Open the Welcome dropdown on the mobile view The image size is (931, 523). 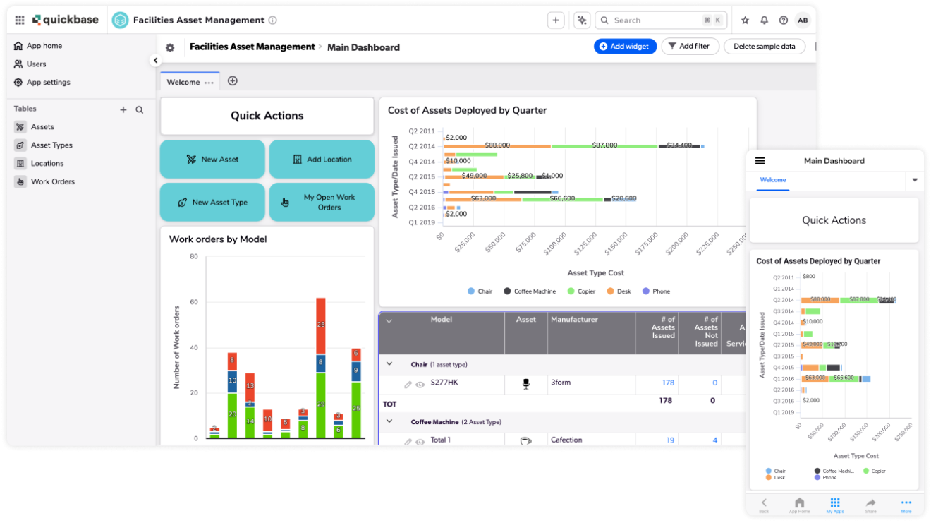pos(915,181)
